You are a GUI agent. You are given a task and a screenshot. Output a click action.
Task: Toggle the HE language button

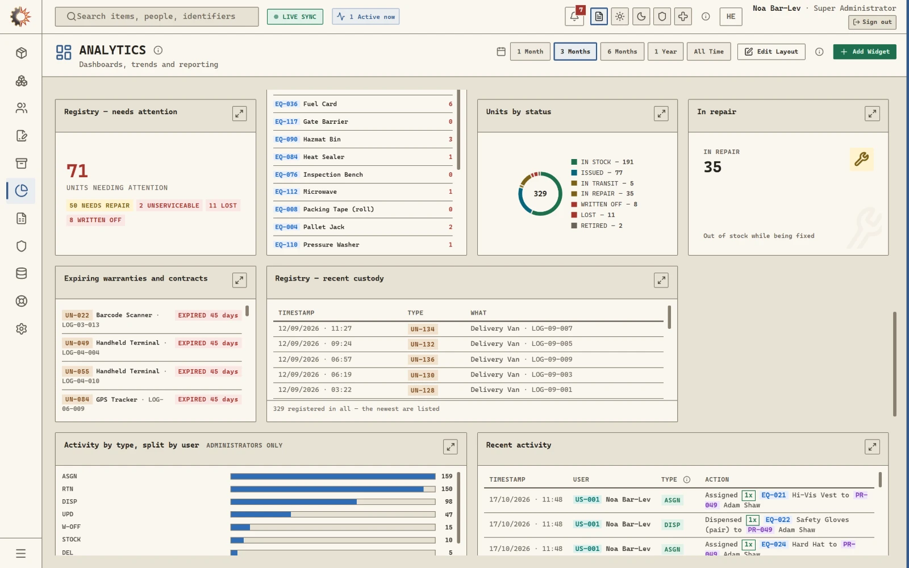[x=731, y=16]
